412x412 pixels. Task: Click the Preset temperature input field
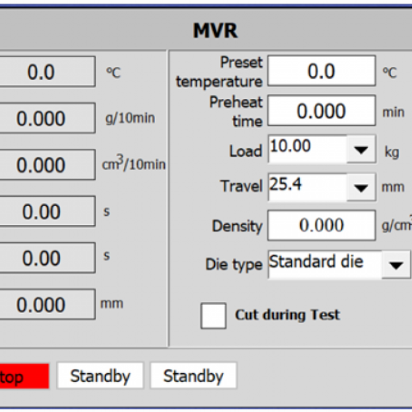point(321,71)
